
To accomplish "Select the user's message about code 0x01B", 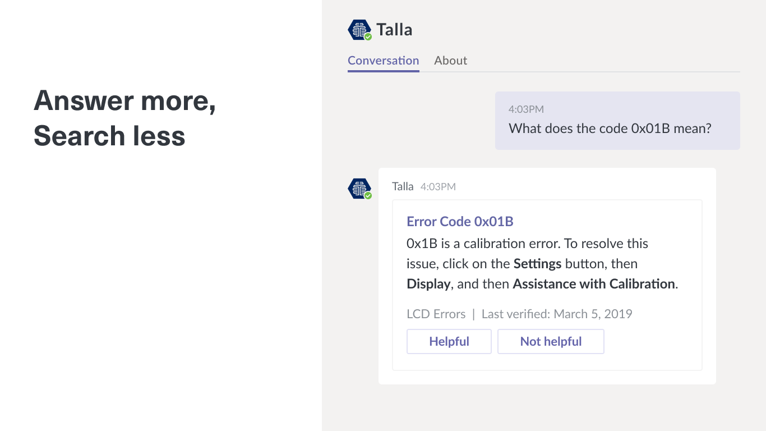I will tap(610, 129).
